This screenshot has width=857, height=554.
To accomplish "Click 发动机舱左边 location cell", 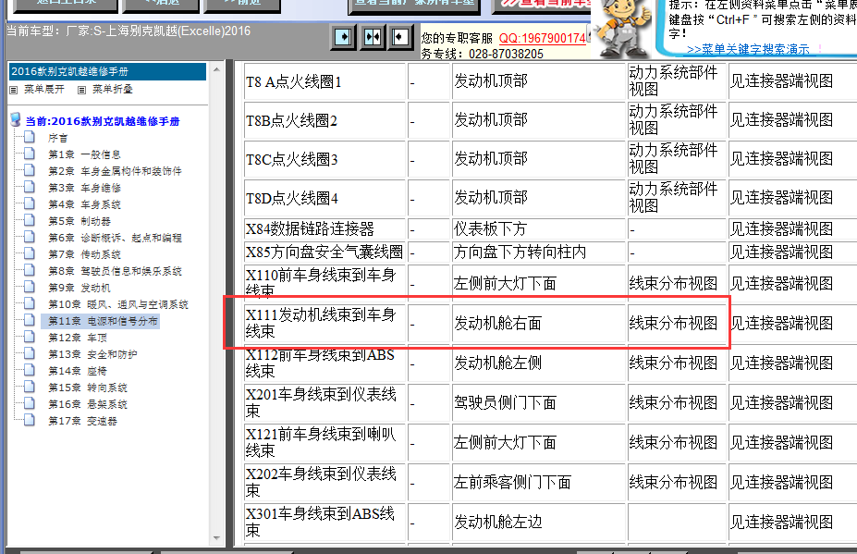I will click(538, 522).
